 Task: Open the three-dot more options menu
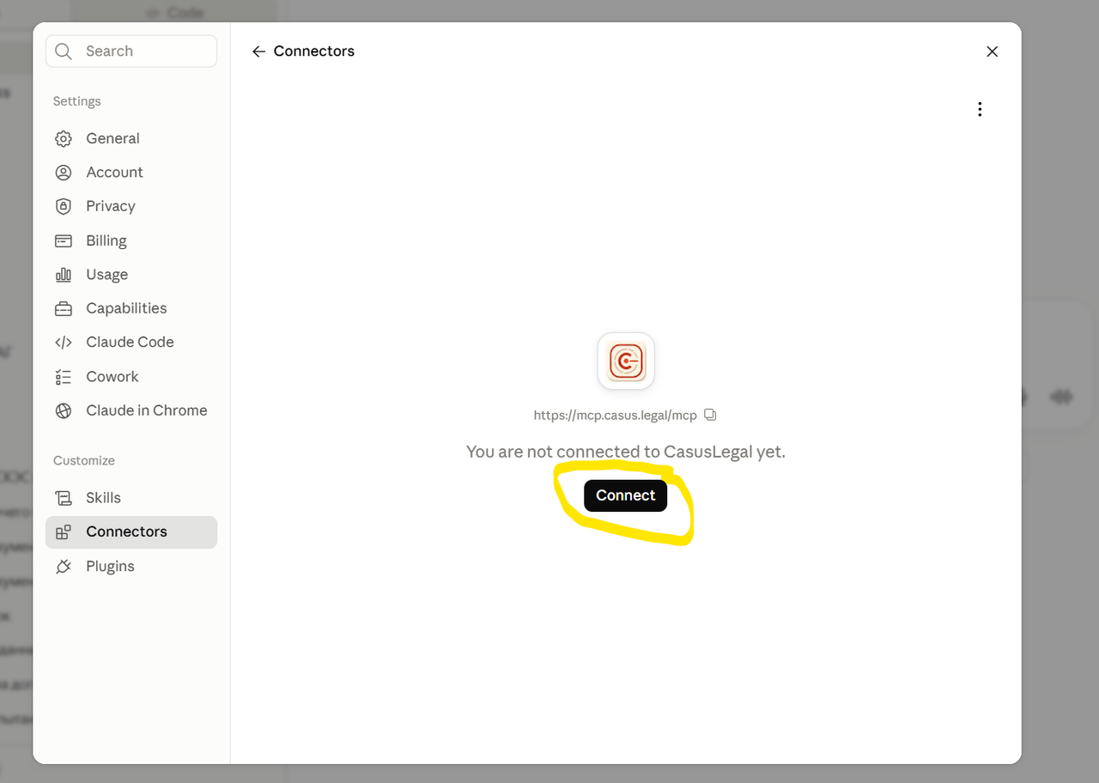tap(980, 109)
